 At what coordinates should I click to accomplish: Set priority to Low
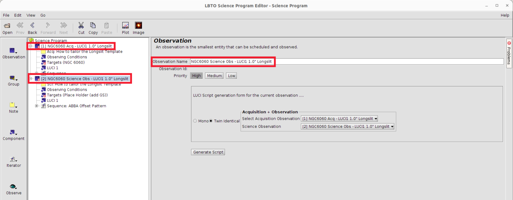[x=231, y=76]
